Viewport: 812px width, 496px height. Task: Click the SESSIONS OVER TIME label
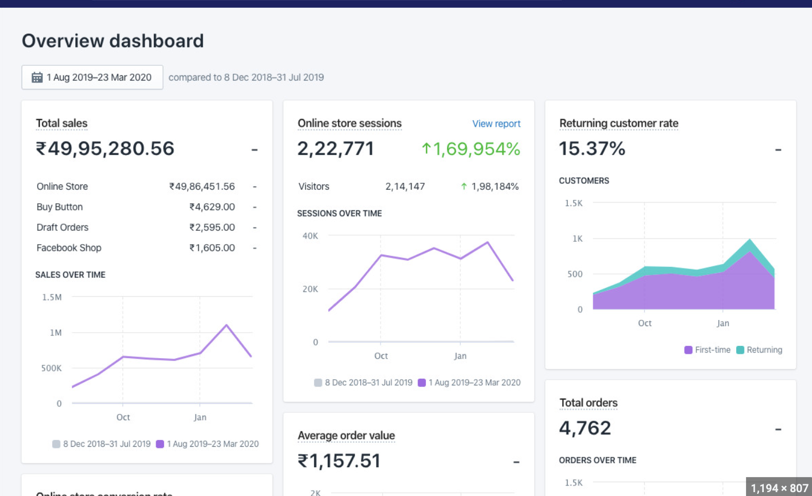(x=340, y=213)
